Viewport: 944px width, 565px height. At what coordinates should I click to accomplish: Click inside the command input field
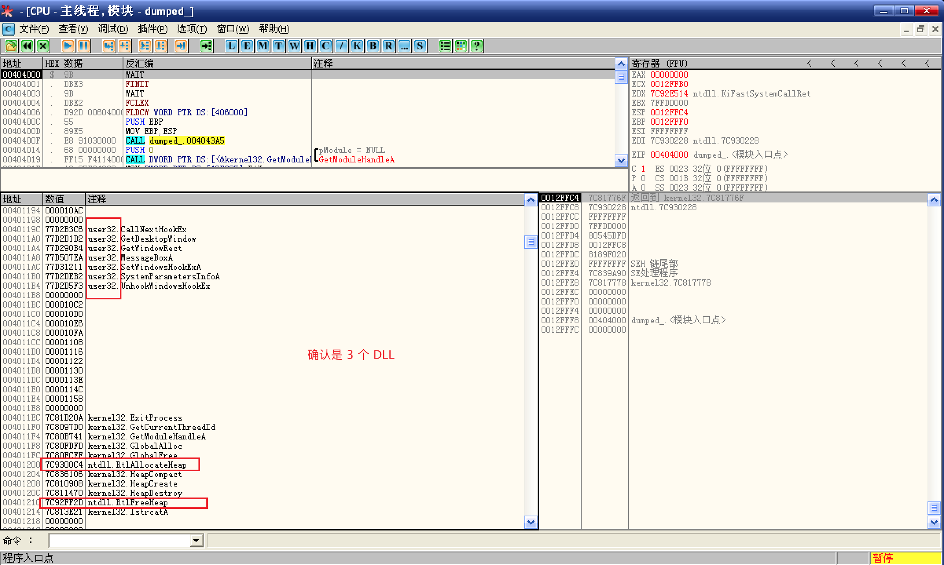point(119,541)
